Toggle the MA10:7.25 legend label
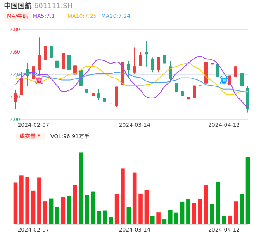The height and width of the screenshot is (235, 266). click(x=82, y=16)
